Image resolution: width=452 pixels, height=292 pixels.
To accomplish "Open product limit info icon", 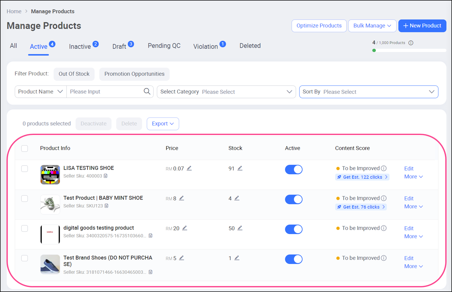I will (411, 43).
